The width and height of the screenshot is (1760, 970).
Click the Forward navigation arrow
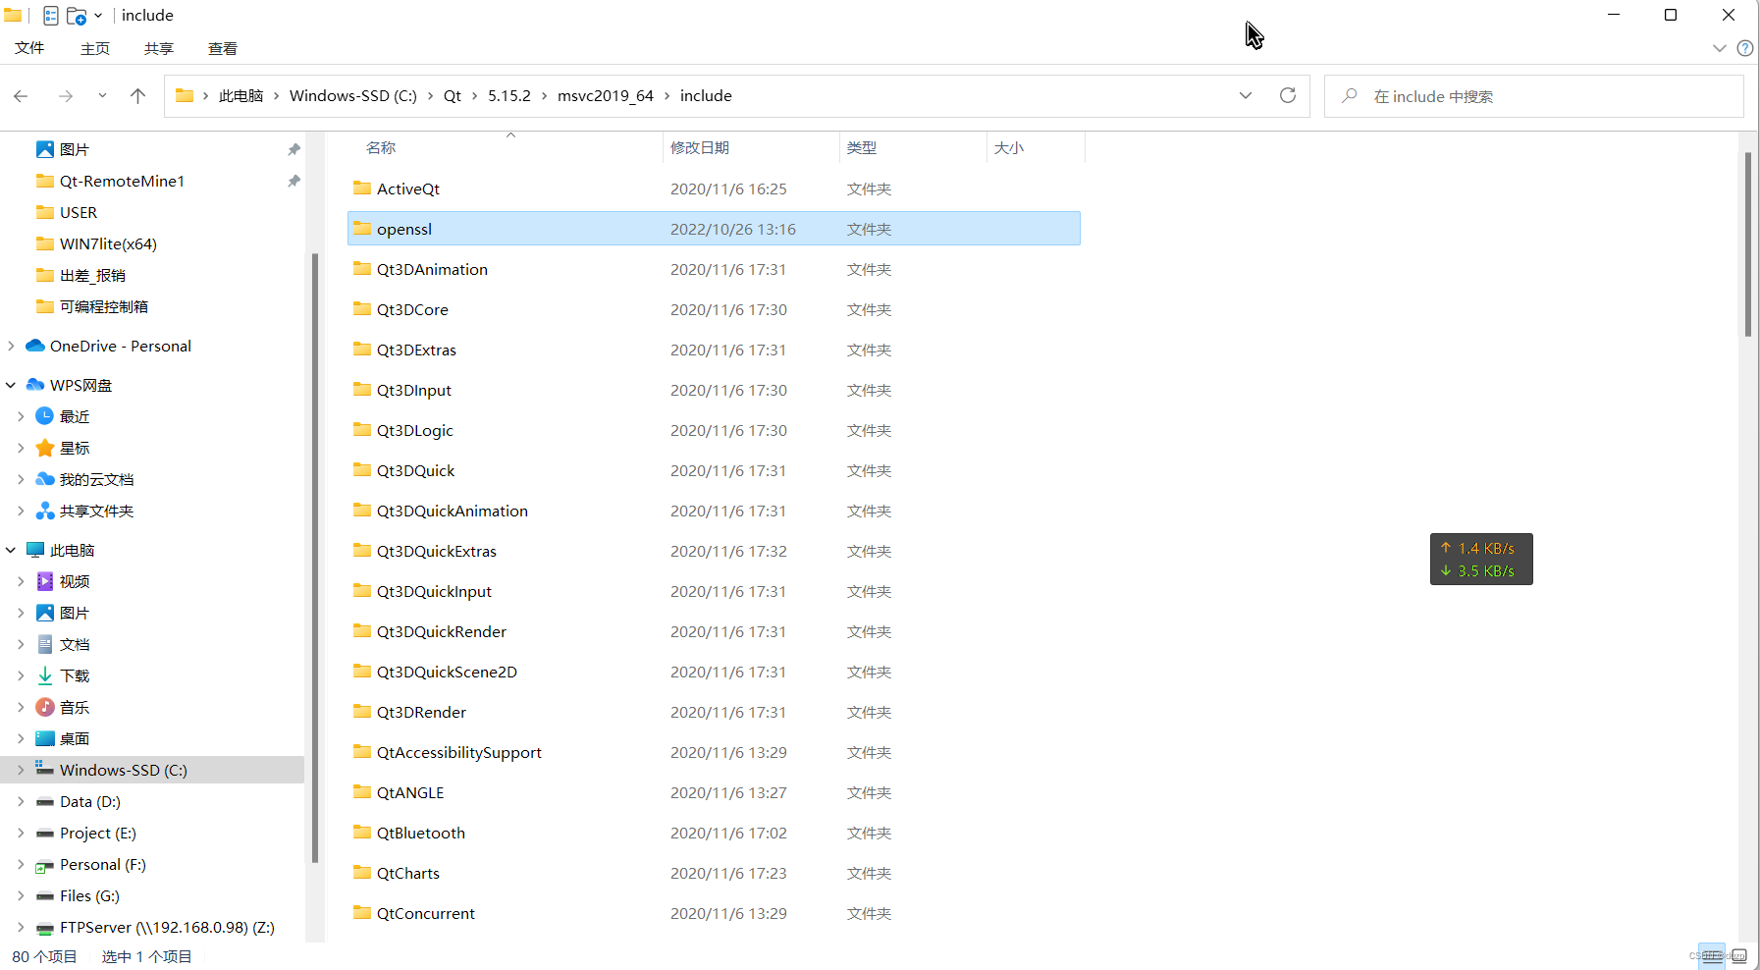(66, 96)
